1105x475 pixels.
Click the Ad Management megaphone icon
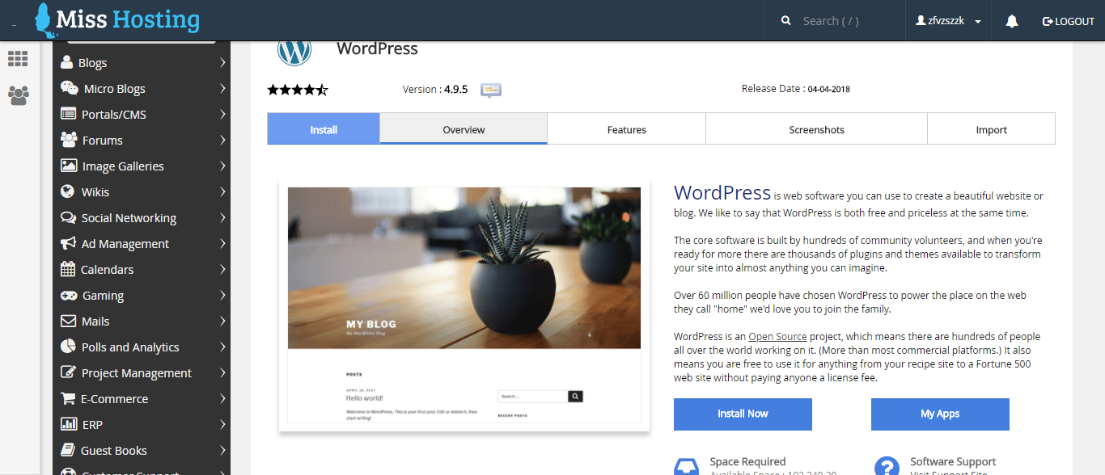[69, 243]
